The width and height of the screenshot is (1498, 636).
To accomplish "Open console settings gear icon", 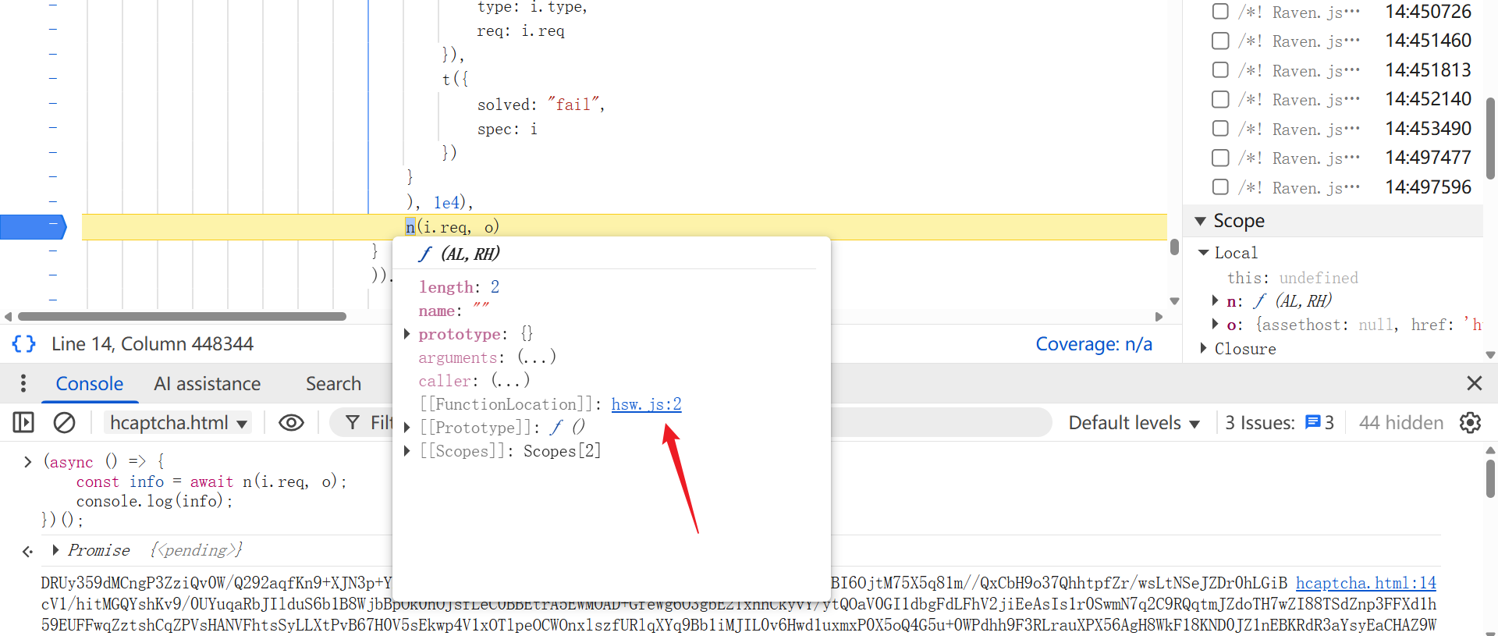I will coord(1470,422).
